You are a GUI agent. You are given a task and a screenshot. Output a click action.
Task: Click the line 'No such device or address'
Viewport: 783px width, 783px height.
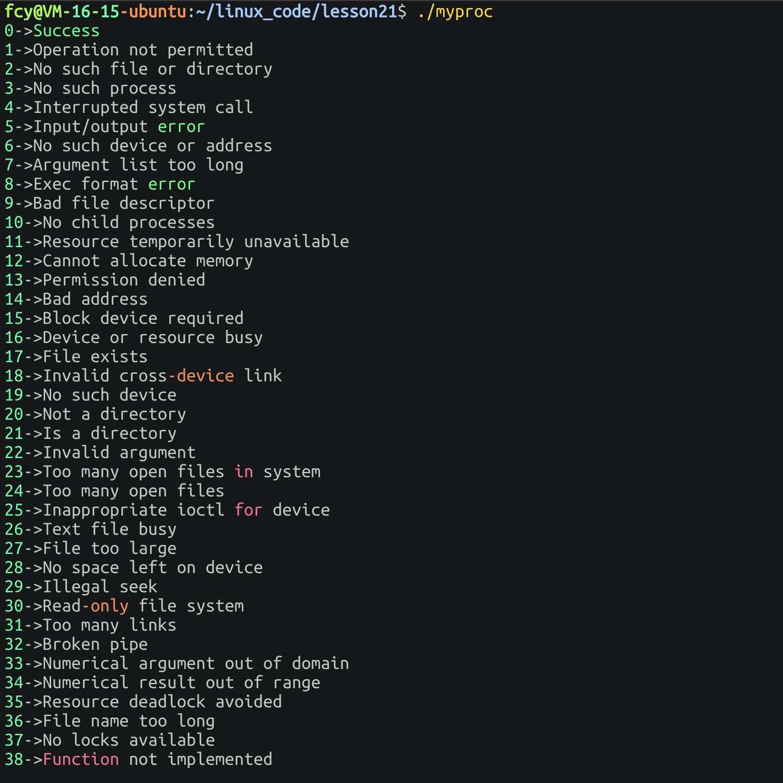pos(153,146)
